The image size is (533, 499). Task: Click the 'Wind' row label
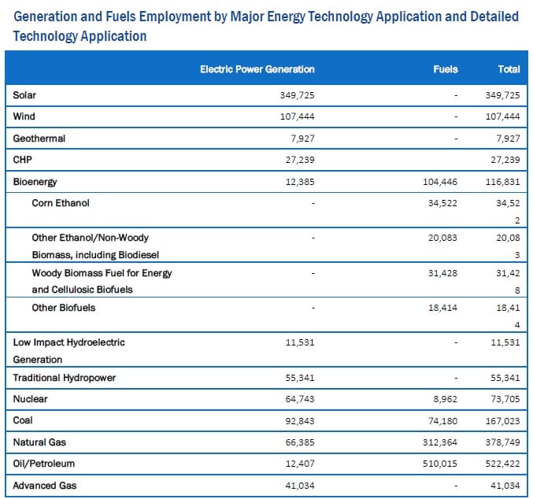tap(24, 116)
